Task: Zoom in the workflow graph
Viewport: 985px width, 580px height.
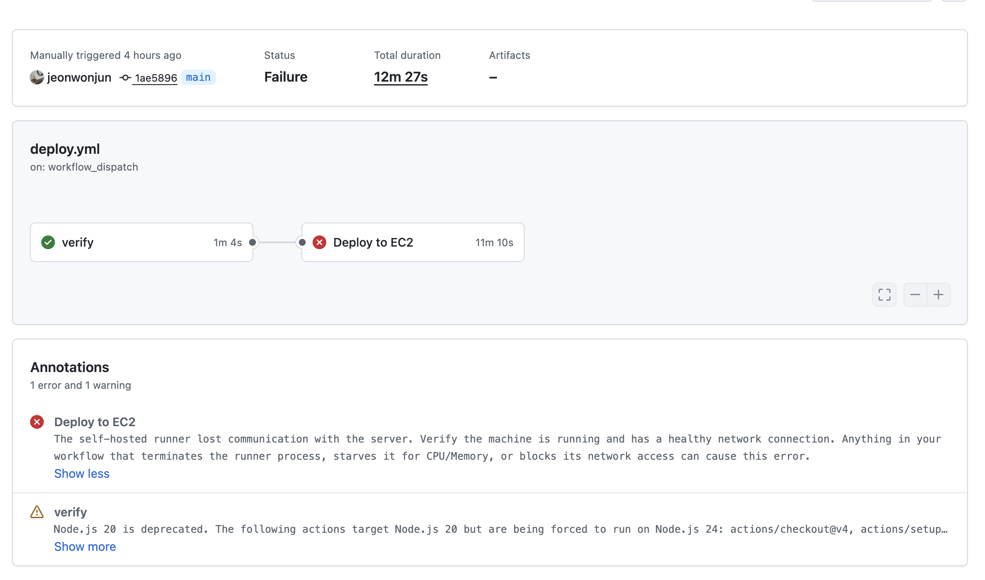Action: click(939, 295)
